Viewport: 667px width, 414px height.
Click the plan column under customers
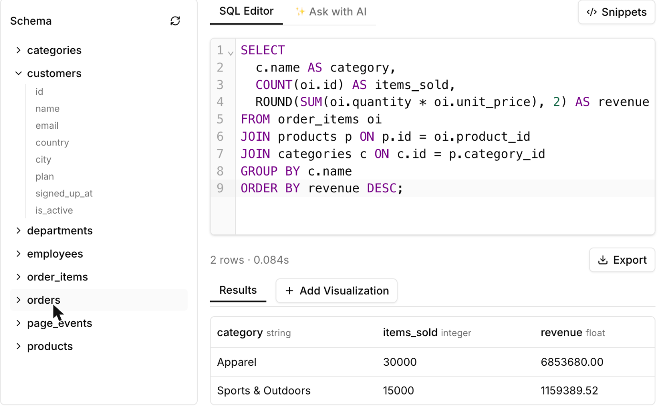pyautogui.click(x=44, y=176)
